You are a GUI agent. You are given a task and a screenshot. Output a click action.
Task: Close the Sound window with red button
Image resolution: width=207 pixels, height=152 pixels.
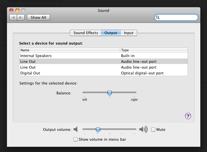[x=11, y=10]
